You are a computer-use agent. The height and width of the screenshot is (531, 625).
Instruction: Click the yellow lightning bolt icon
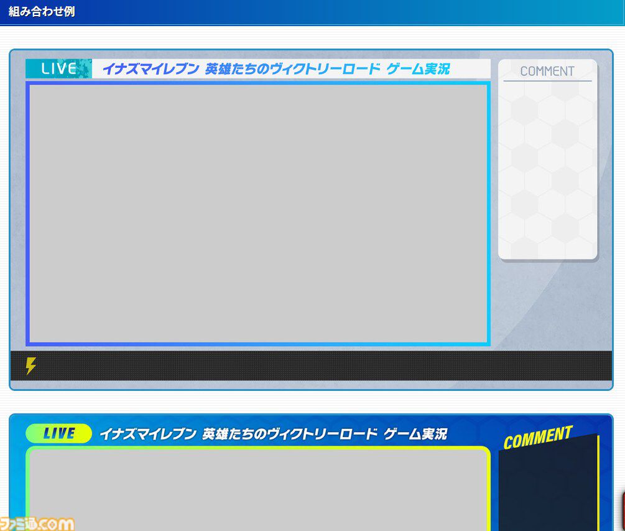click(x=30, y=366)
